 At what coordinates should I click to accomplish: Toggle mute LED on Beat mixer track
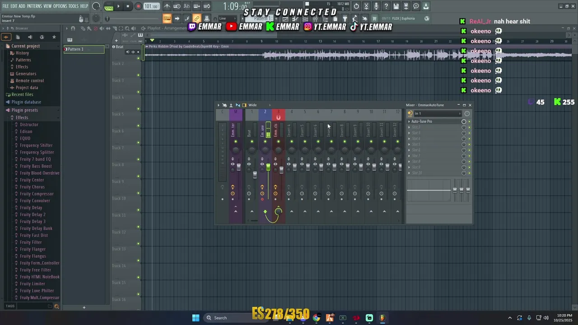point(252,142)
